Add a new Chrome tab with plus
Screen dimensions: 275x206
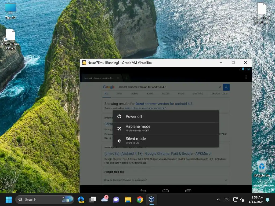[x=126, y=78]
